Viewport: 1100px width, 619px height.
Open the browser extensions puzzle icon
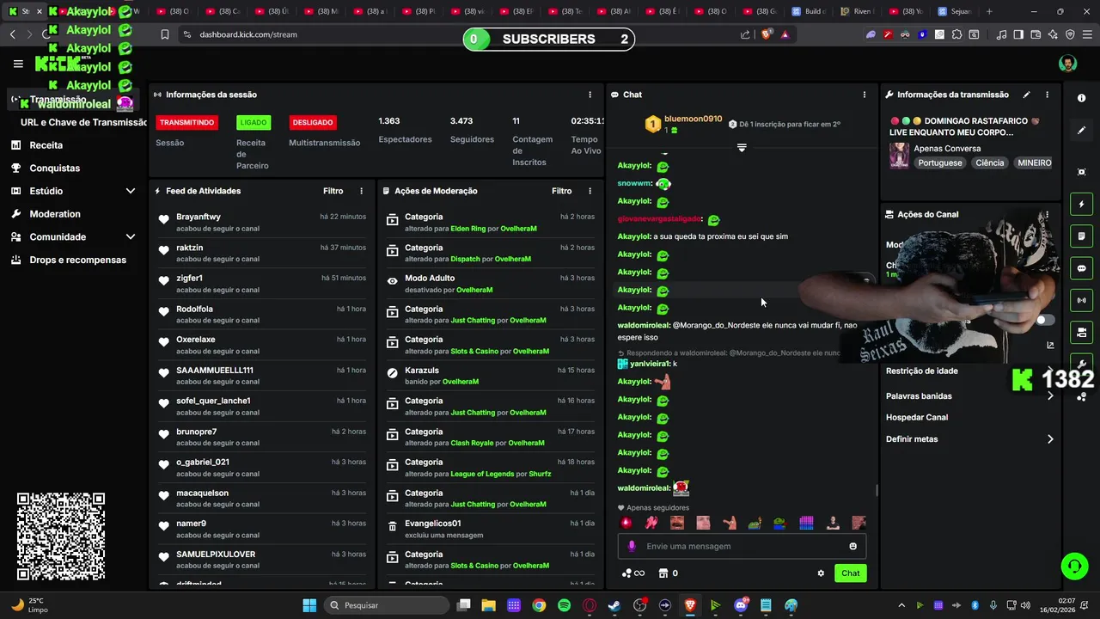pyautogui.click(x=958, y=34)
